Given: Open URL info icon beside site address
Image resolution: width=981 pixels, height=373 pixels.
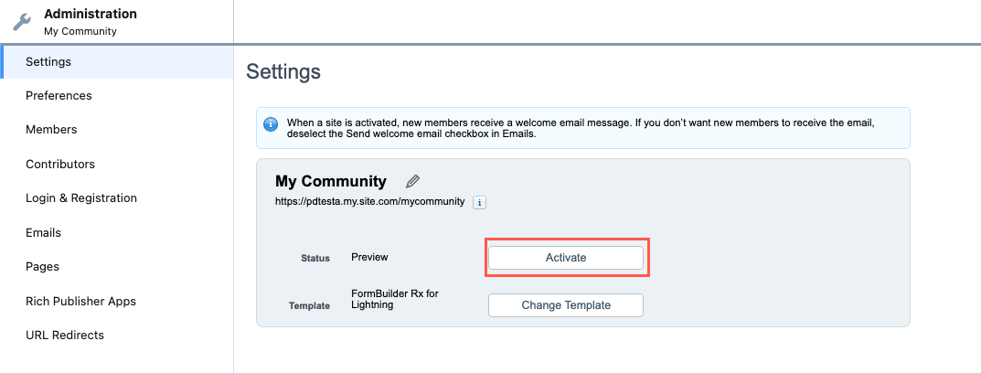Looking at the screenshot, I should tap(479, 202).
